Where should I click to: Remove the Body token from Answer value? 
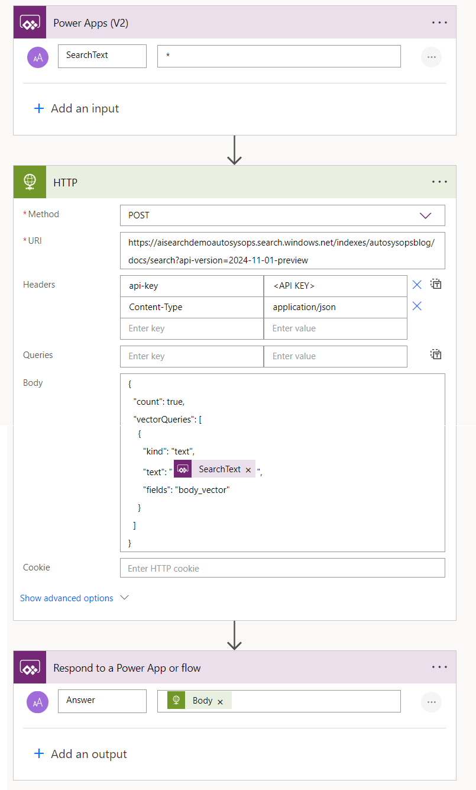[x=220, y=702]
